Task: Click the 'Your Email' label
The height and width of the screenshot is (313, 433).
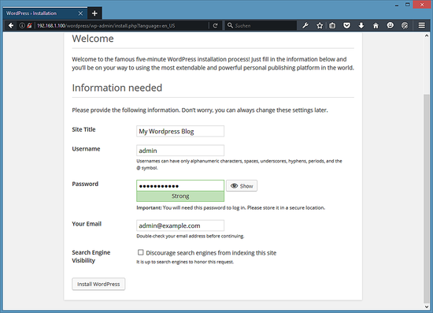Action: (87, 224)
